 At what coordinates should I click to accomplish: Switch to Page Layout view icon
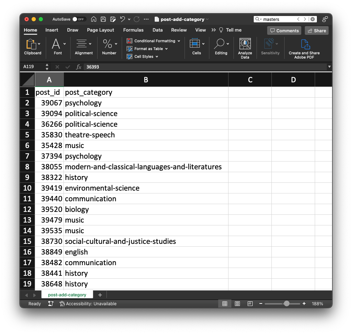[237, 304]
